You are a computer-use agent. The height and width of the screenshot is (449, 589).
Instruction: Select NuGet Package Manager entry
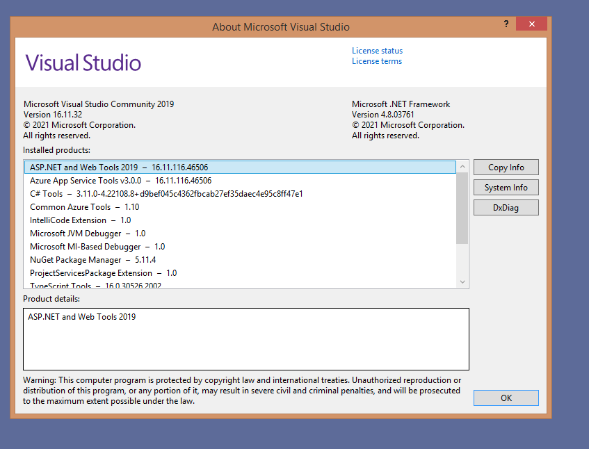tap(240, 259)
